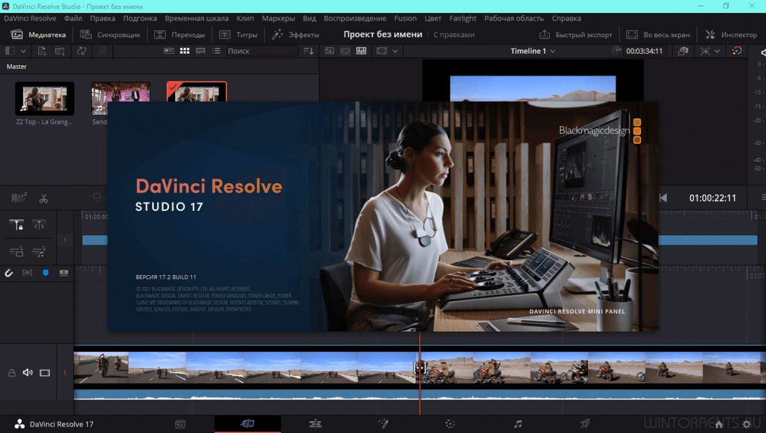Viewport: 766px width, 433px height.
Task: Open the Справка menu
Action: [x=566, y=18]
